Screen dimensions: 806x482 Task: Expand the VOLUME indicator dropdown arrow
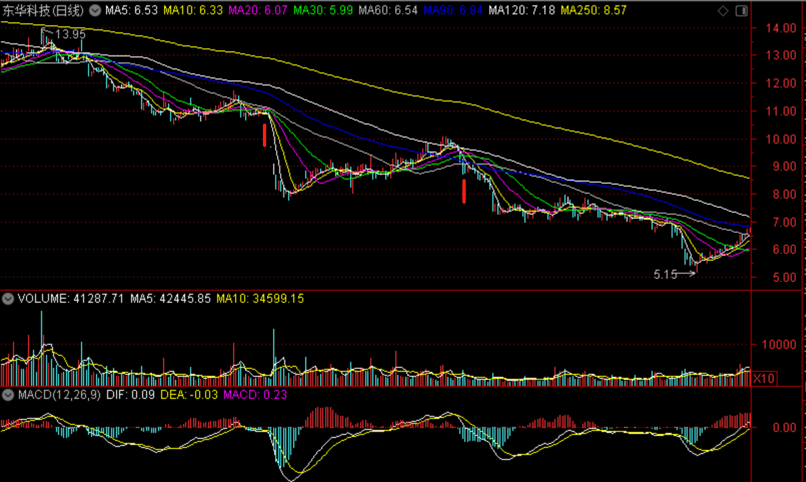point(9,298)
